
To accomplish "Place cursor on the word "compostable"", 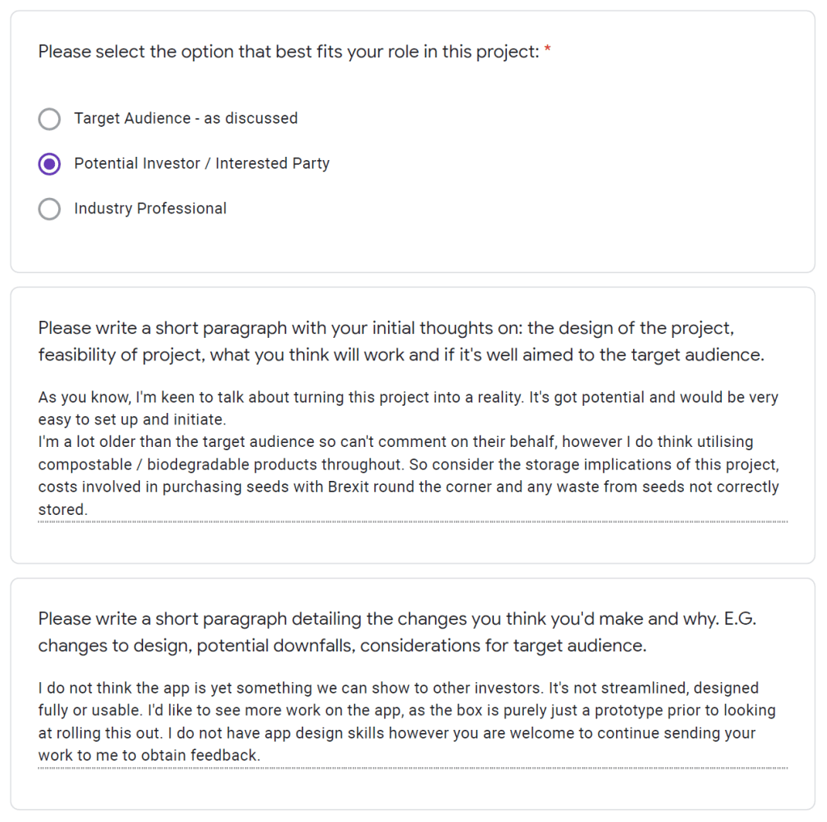I will coord(77,465).
